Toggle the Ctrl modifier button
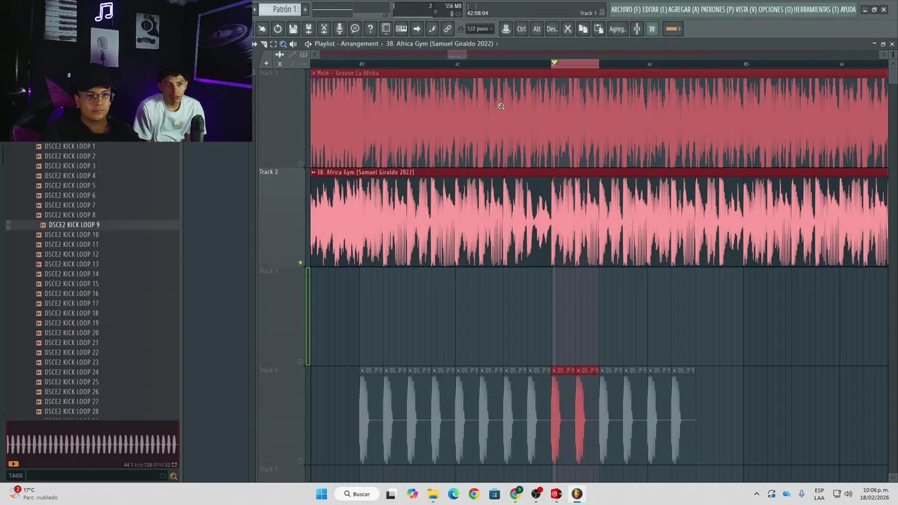The image size is (898, 505). [x=521, y=29]
